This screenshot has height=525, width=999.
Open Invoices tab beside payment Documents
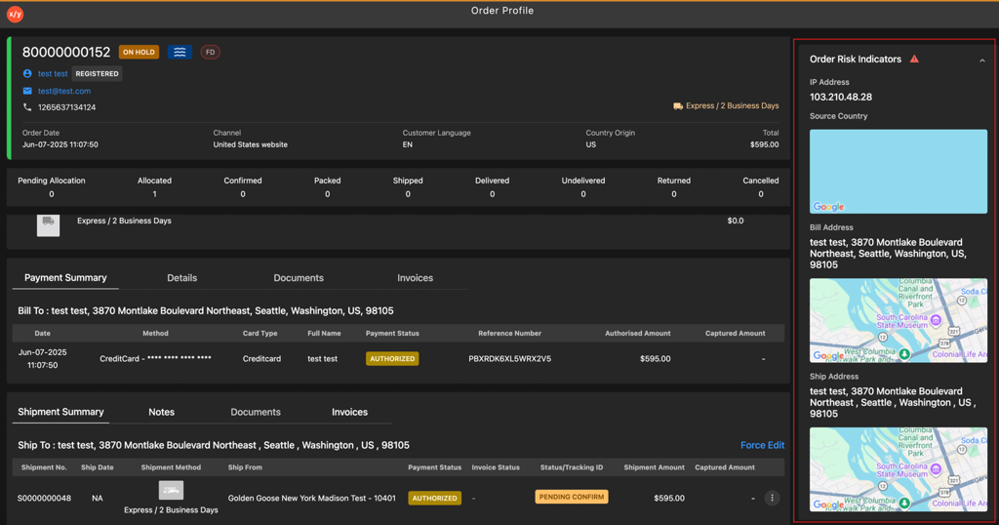coord(415,278)
